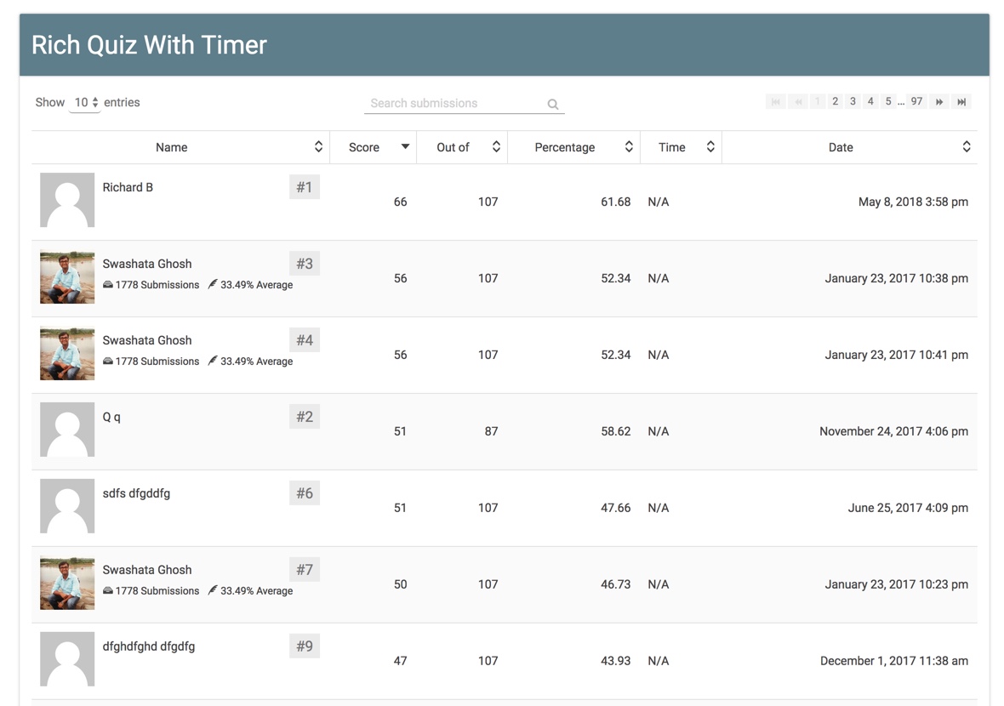Jump to the first page of submissions

pos(775,101)
